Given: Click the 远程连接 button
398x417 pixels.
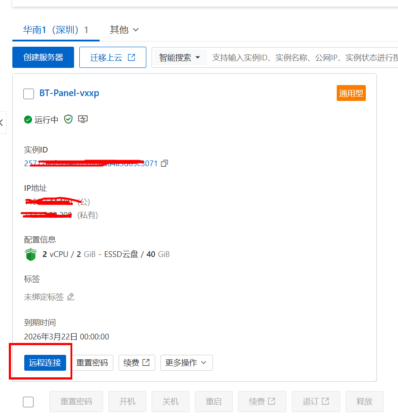Looking at the screenshot, I should (45, 363).
